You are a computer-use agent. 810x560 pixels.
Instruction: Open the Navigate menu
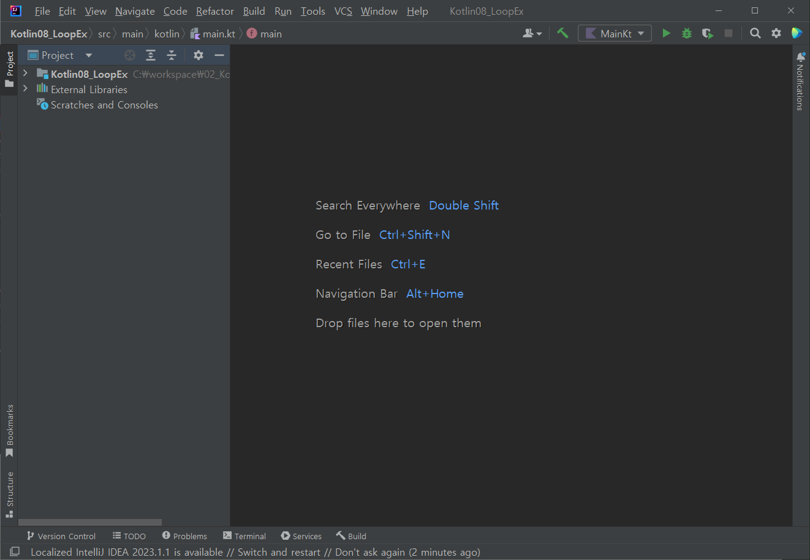[x=135, y=11]
